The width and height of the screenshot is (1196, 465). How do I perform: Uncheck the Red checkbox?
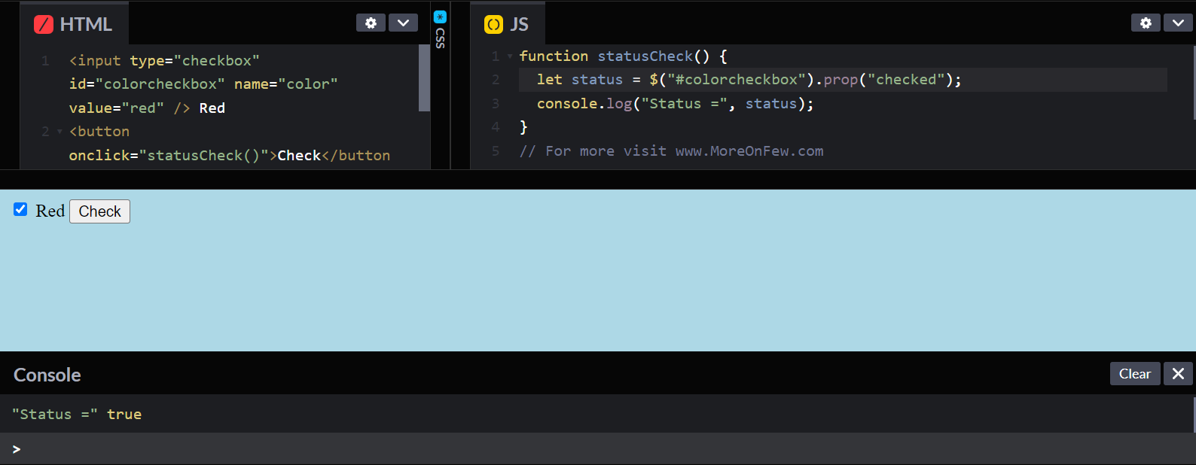[20, 209]
